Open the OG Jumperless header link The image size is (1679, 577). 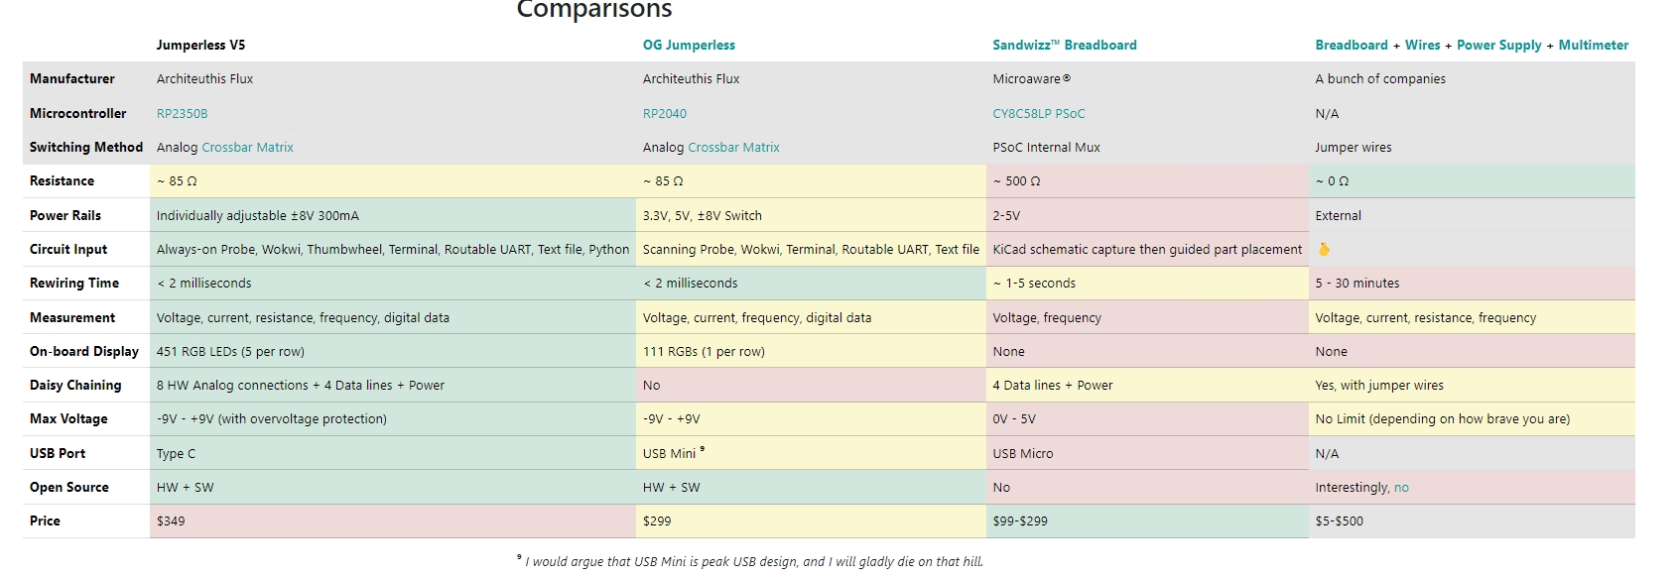pyautogui.click(x=689, y=45)
